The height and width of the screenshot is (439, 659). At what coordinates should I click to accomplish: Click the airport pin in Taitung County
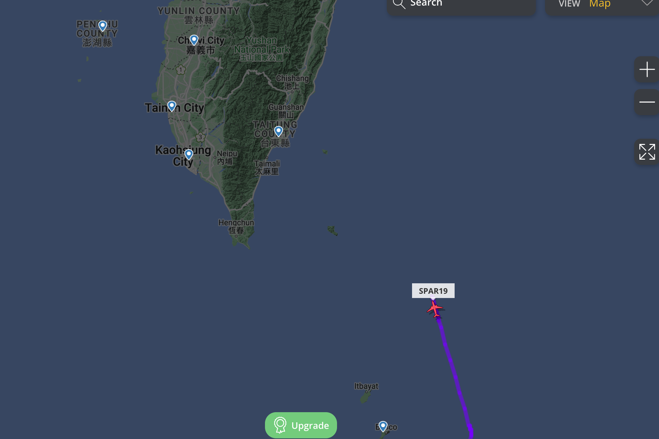tap(278, 132)
